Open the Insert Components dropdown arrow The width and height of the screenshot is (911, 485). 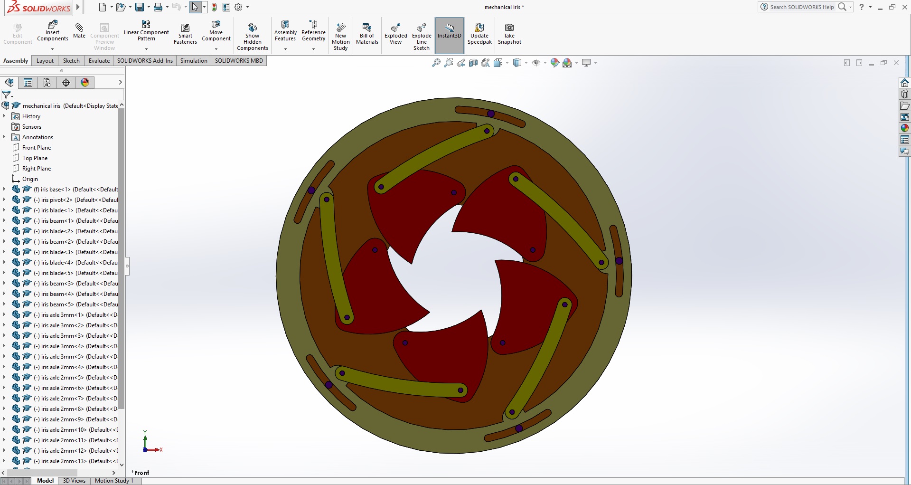53,49
